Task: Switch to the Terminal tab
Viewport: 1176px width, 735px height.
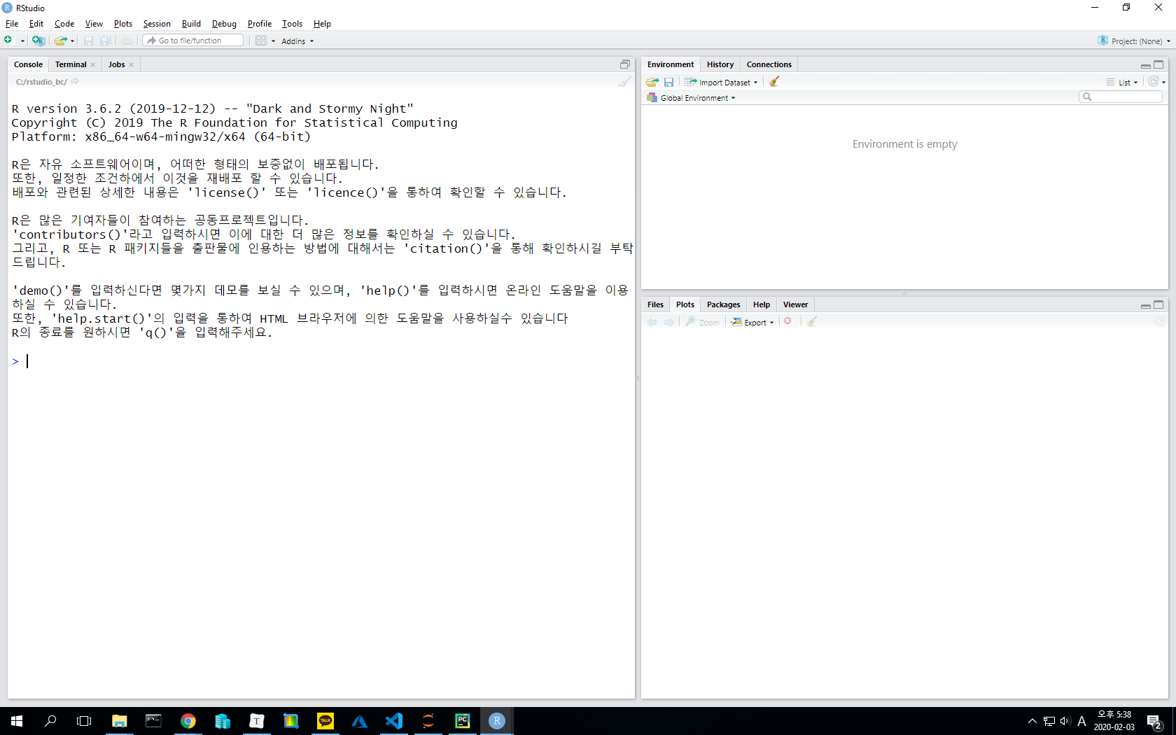Action: click(71, 64)
